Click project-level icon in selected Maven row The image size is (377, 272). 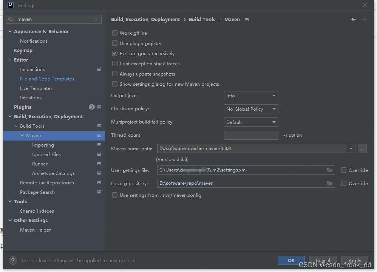tap(99, 135)
